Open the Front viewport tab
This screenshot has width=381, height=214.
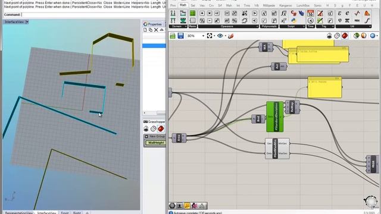tap(65, 213)
